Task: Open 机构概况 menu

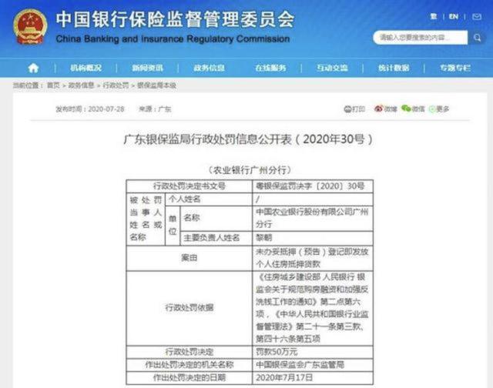Action: pos(86,68)
